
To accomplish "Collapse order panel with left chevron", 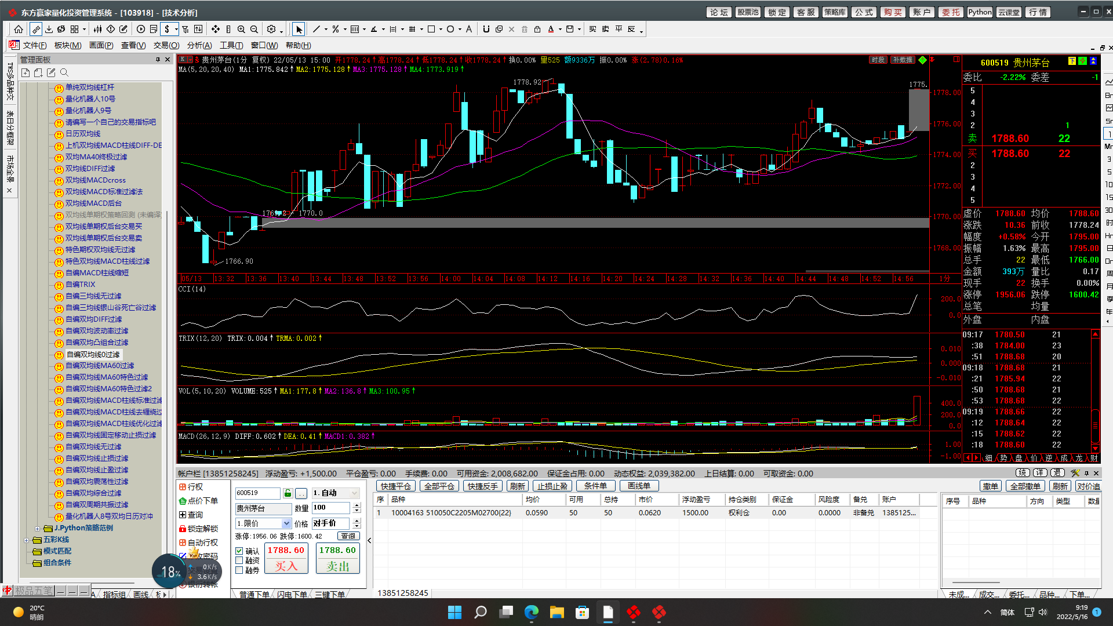I will [x=369, y=541].
